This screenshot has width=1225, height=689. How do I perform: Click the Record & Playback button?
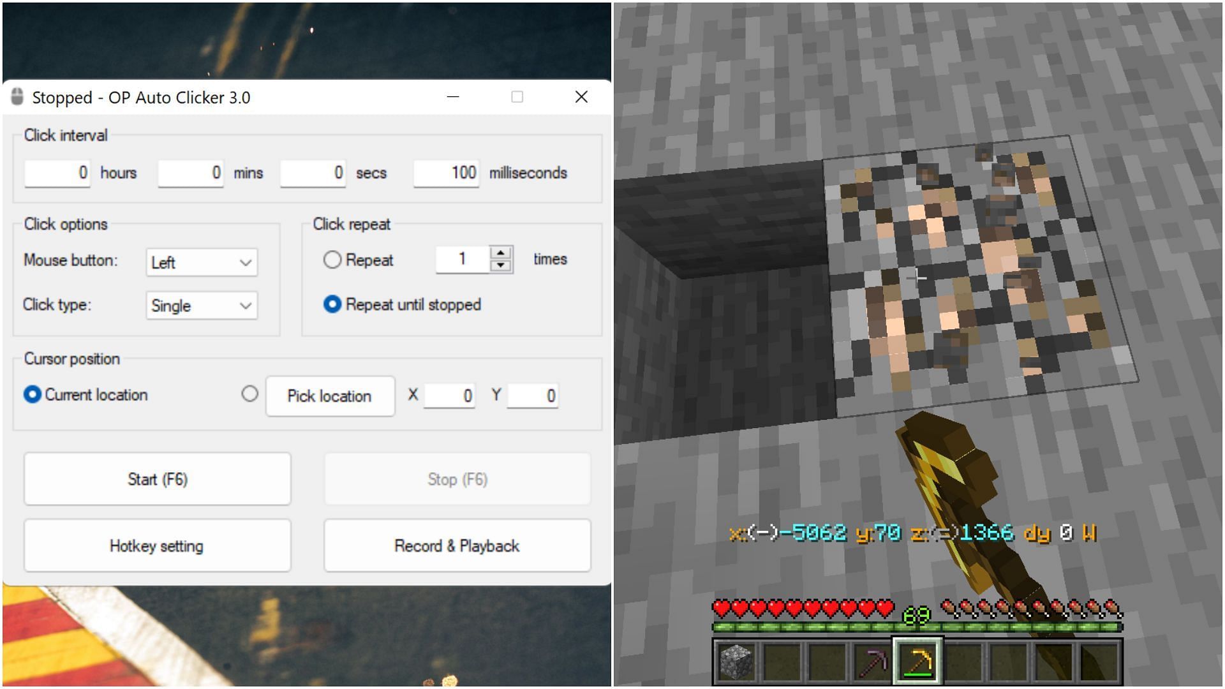click(455, 545)
